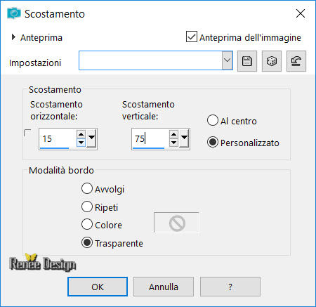Confirm the offset with the OK button
Image resolution: width=316 pixels, height=307 pixels.
point(98,287)
